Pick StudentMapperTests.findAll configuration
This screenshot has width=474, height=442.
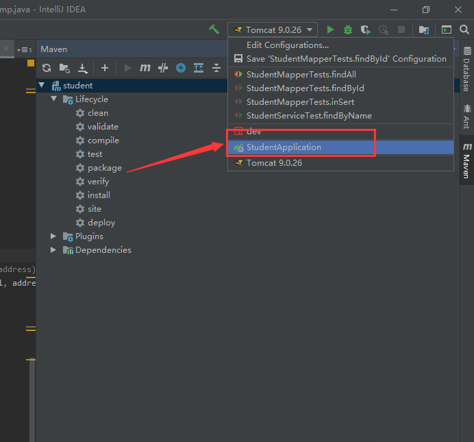pos(340,75)
